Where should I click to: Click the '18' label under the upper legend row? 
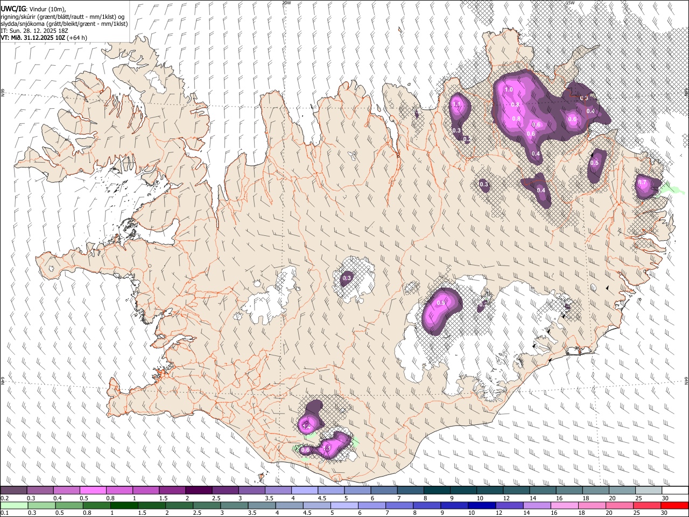click(586, 498)
